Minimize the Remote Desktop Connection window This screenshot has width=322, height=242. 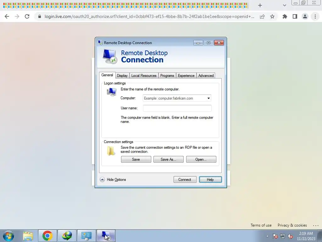tap(198, 43)
